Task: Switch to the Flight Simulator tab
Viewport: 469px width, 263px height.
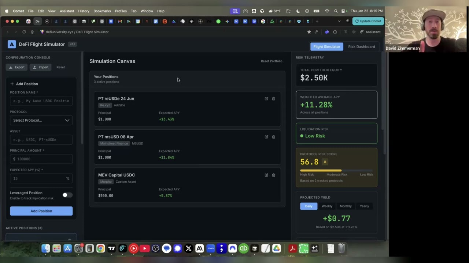Action: 326,46
